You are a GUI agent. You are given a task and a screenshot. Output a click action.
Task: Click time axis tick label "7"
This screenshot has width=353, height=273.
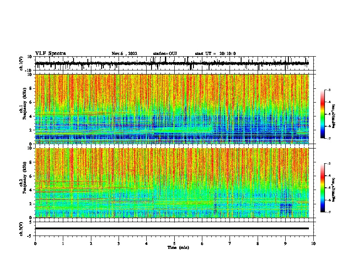click(230, 244)
